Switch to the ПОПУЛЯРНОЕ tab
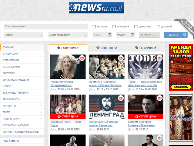Viewport: 194px width, 146px height. click(68, 48)
